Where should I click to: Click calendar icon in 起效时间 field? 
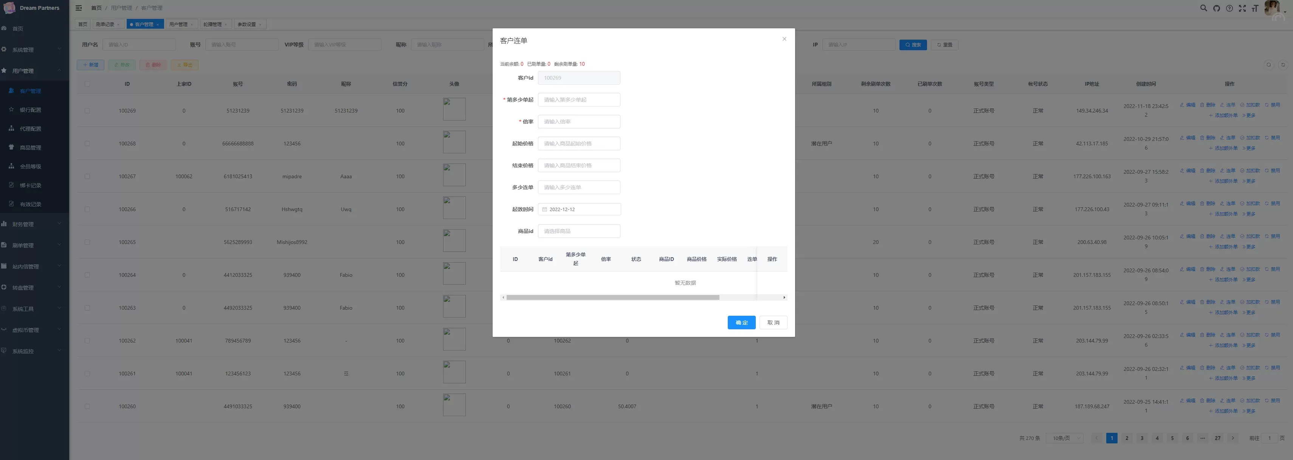click(544, 210)
